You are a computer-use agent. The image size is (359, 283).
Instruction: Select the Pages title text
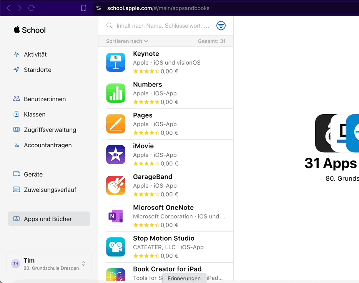tap(143, 115)
